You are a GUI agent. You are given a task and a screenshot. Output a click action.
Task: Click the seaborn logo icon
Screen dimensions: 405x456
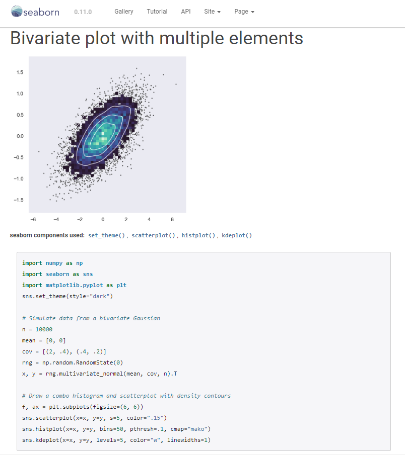[17, 12]
